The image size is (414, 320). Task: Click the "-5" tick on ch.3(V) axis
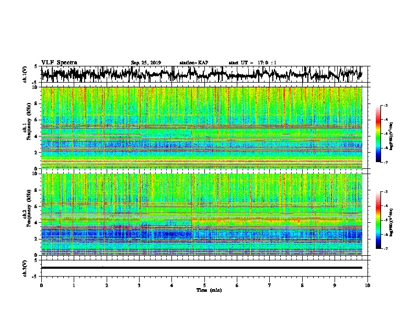(35, 277)
